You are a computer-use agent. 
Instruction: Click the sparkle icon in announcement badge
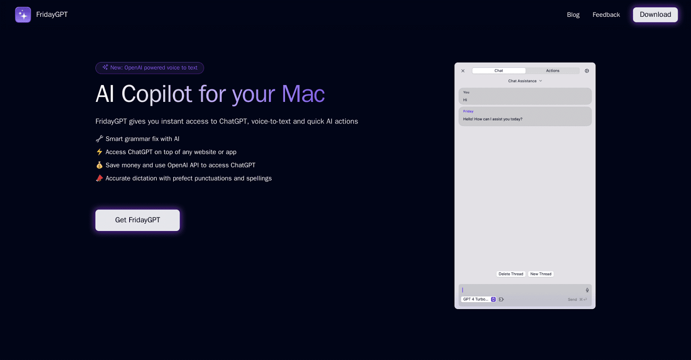(x=105, y=67)
